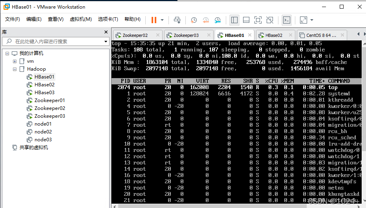366x208 pixels.
Task: Select node02 in the library tree
Action: 43,132
